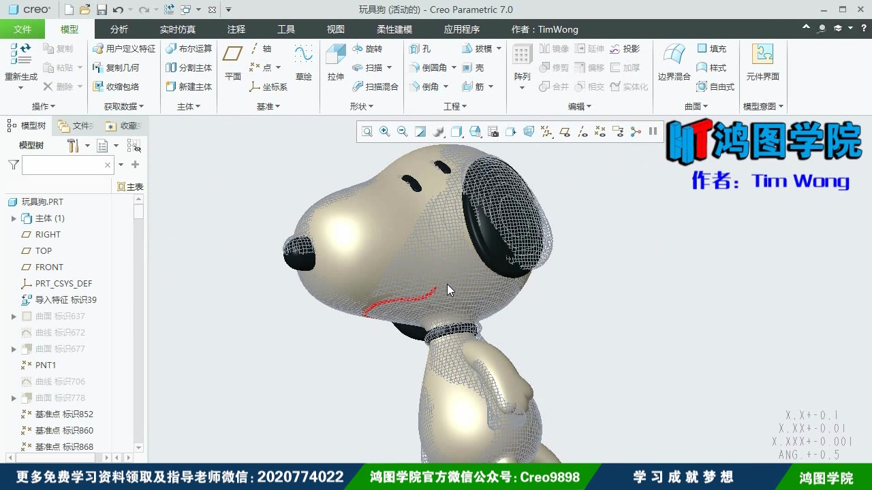Toggle datum point display visibility

click(599, 131)
